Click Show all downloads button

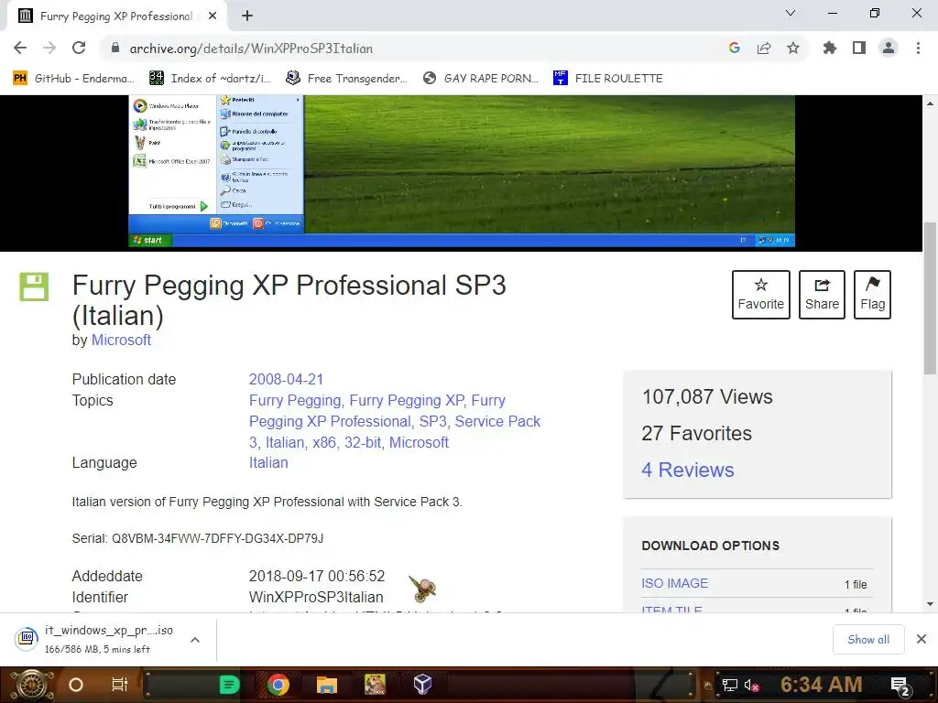coord(868,640)
